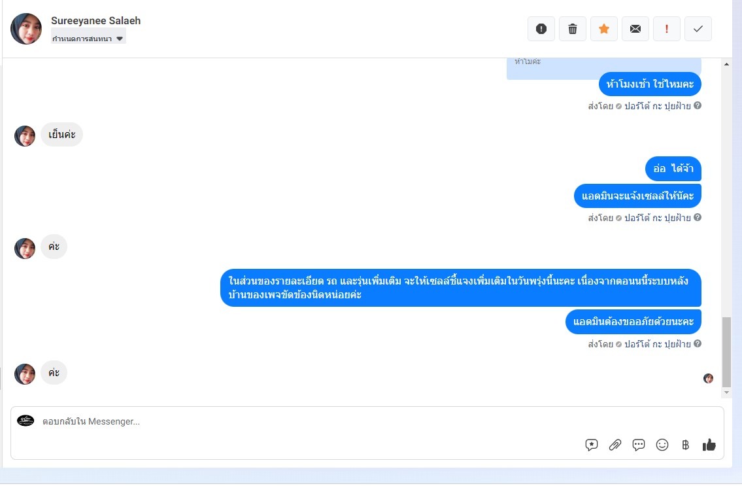
Task: Open saved replies speech bubble star icon
Action: (592, 445)
